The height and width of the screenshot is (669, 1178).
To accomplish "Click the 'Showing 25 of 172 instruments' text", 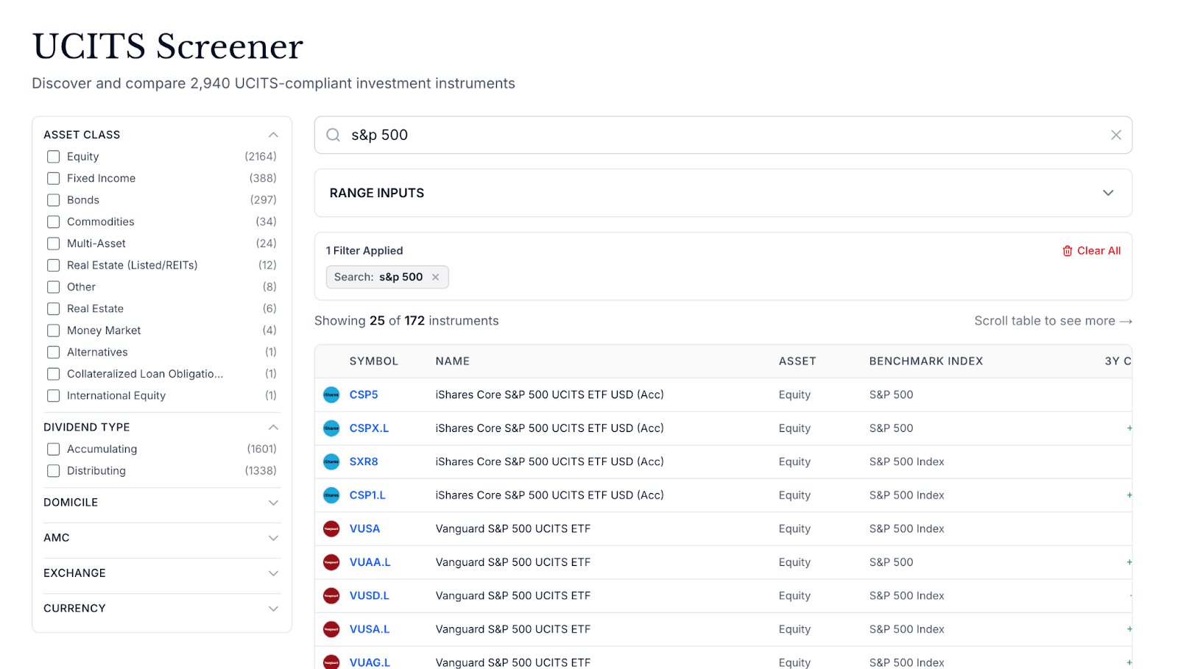I will pyautogui.click(x=406, y=321).
